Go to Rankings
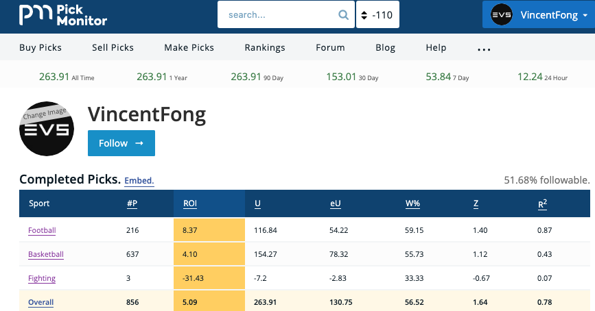 coord(264,47)
